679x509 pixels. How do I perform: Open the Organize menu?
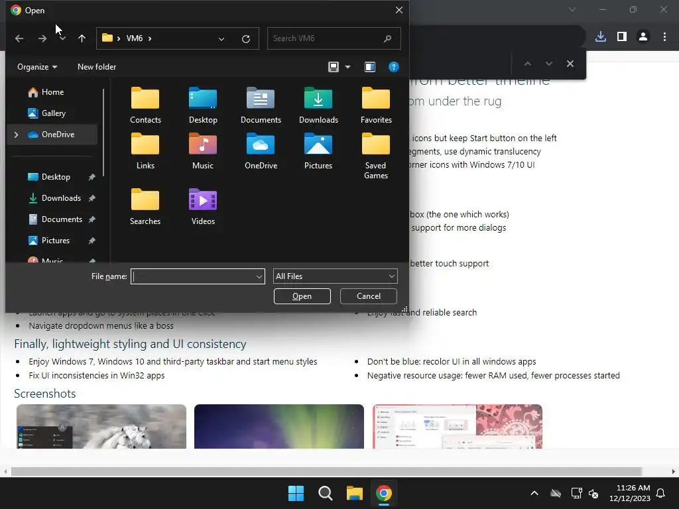37,67
